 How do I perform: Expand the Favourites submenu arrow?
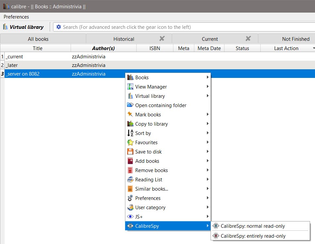[208, 142]
